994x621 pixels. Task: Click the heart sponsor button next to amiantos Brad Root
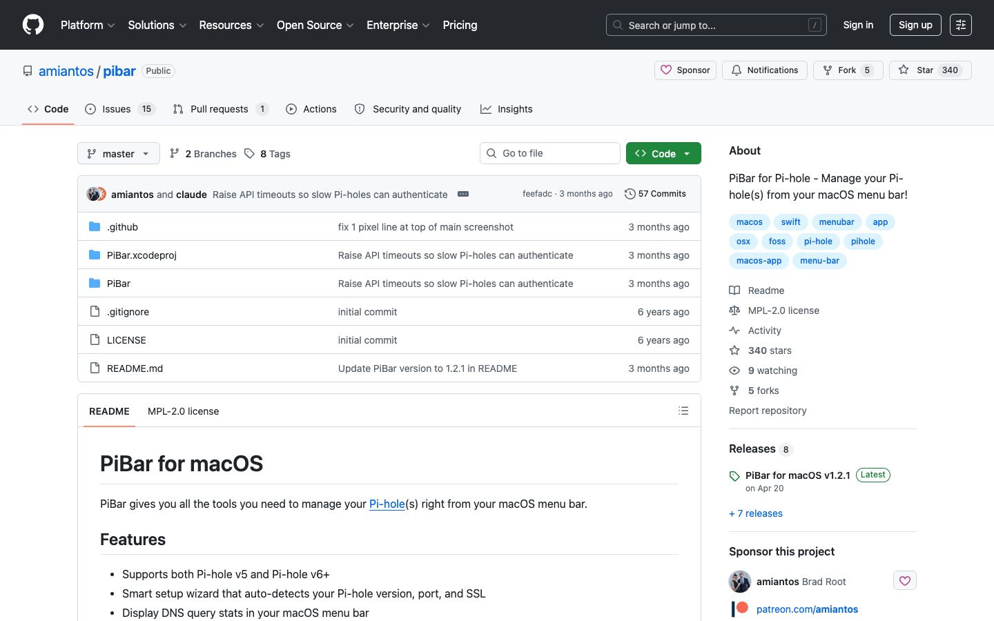[904, 581]
